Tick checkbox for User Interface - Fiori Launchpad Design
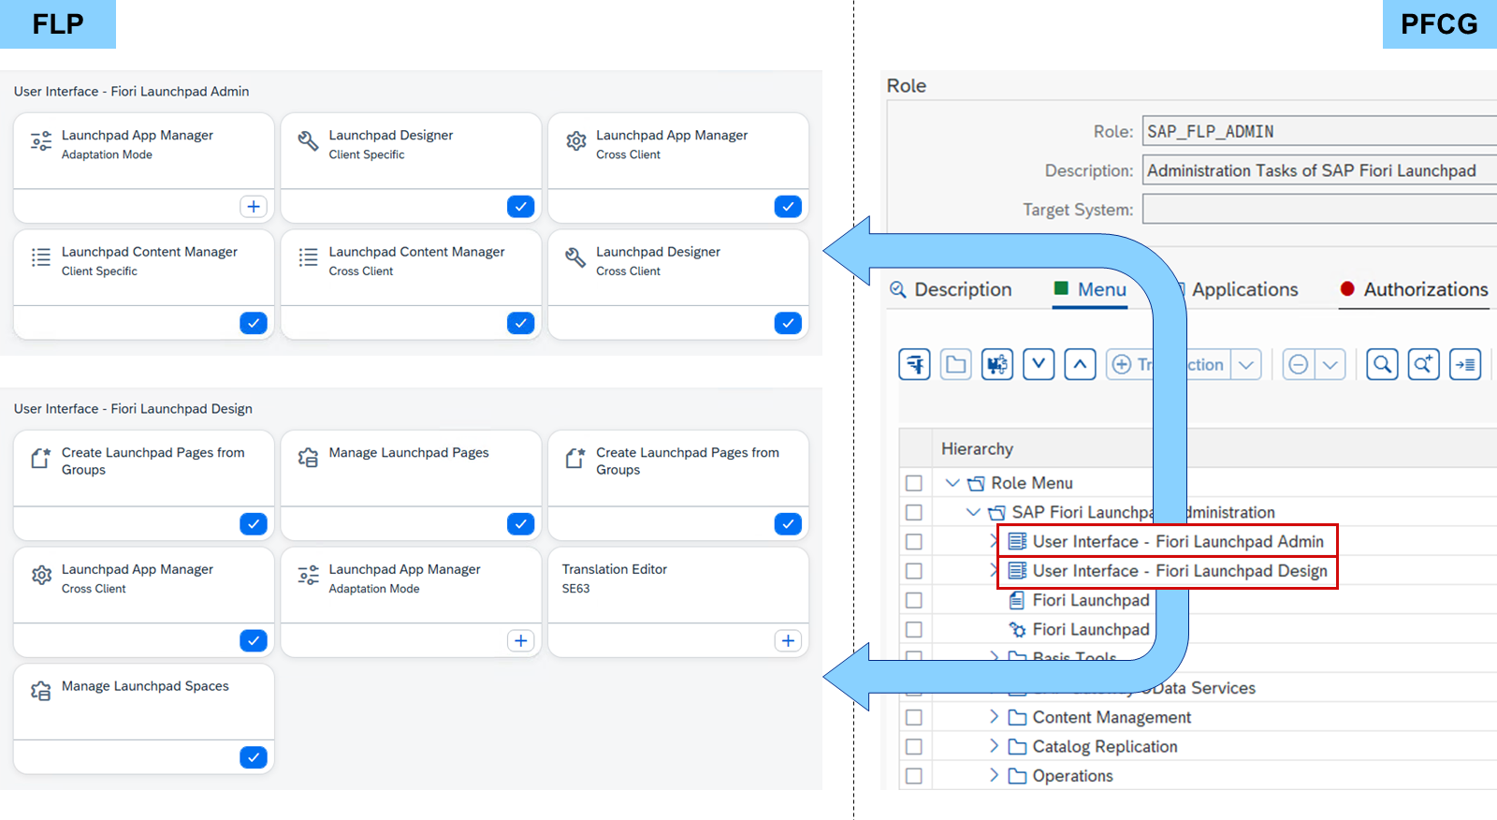This screenshot has height=820, width=1497. [914, 571]
